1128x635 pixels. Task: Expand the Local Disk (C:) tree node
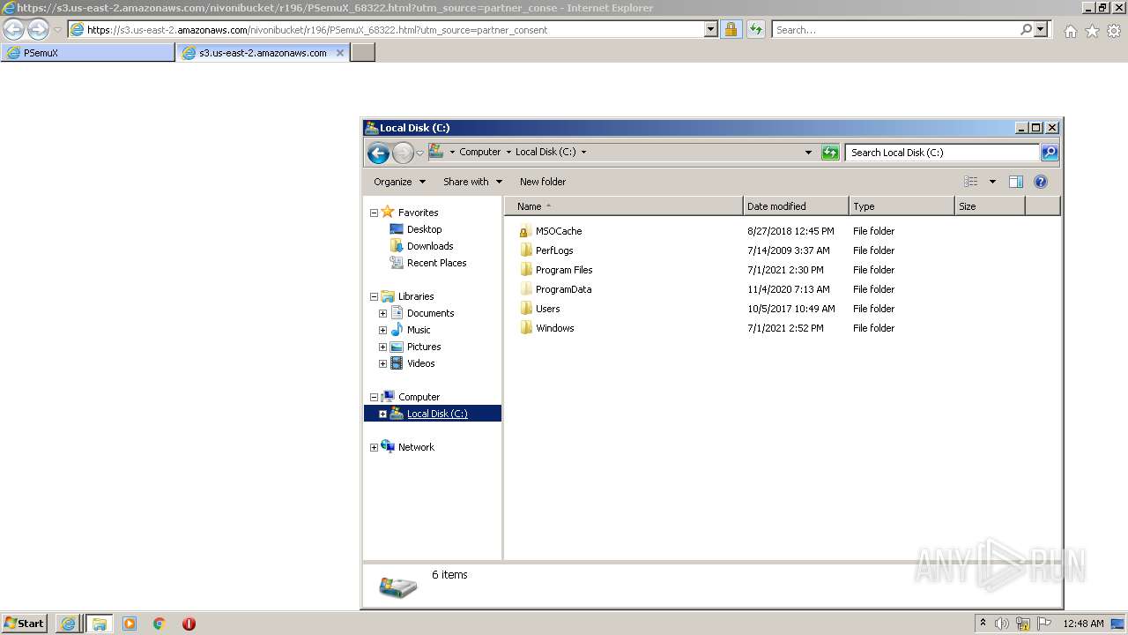(382, 414)
